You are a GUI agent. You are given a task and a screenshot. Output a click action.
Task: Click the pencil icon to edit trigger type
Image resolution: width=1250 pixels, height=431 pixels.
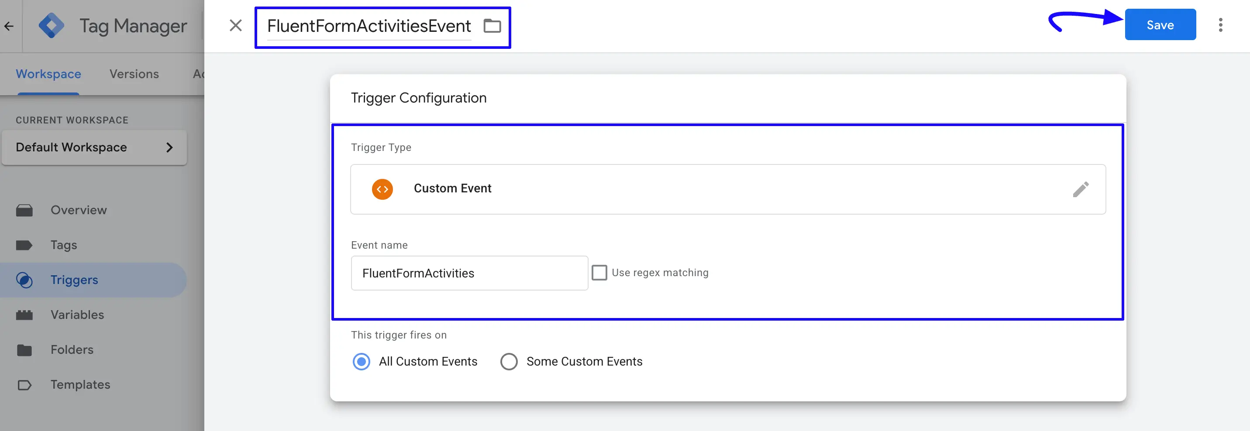pyautogui.click(x=1081, y=189)
